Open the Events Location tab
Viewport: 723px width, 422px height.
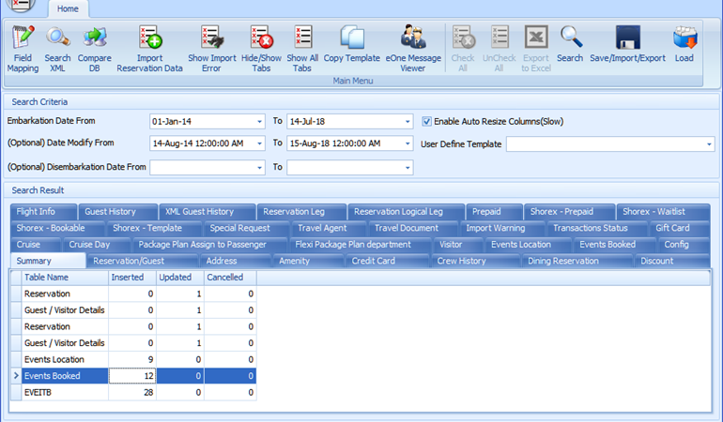click(x=529, y=245)
